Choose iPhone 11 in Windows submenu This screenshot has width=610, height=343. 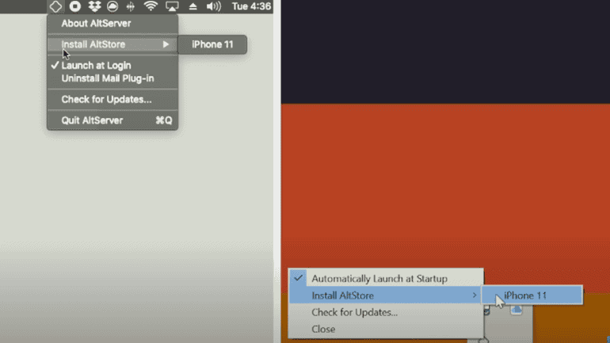(x=525, y=295)
